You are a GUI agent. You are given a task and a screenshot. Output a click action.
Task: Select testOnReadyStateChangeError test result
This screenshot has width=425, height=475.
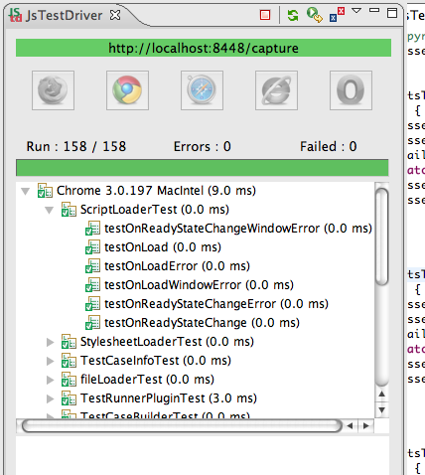click(216, 304)
